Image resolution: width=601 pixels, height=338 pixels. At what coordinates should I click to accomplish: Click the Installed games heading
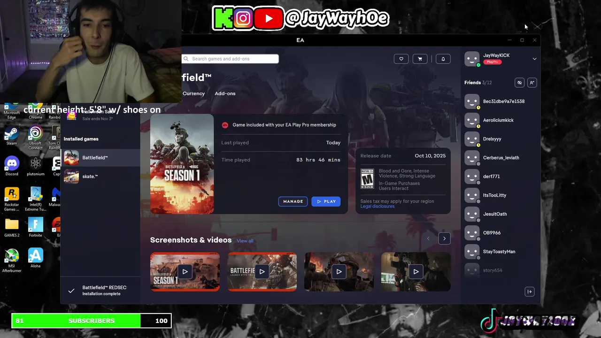(x=81, y=139)
